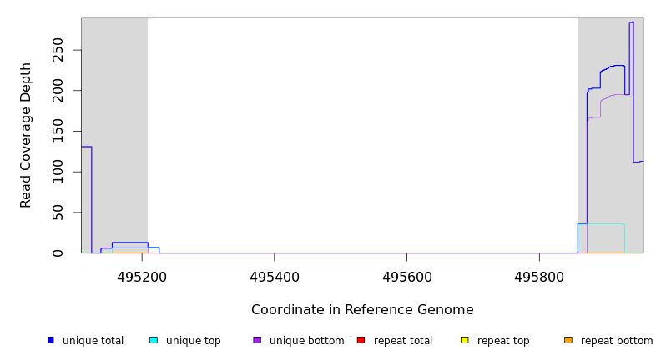The height and width of the screenshot is (360, 661).
Task: Click the cyan unique top legend swatch
Action: (x=154, y=340)
